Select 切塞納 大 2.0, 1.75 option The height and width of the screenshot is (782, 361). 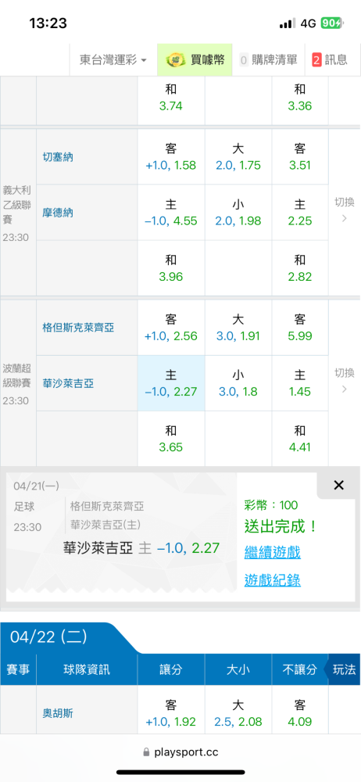[238, 156]
